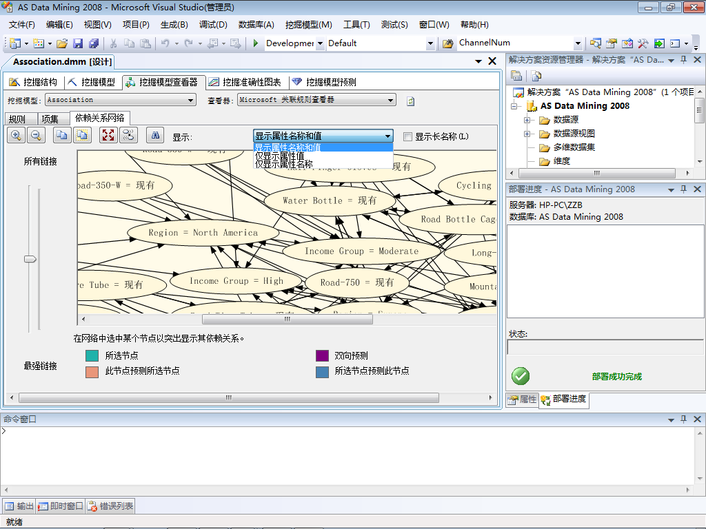
Task: Click the copy entire graph icon
Action: tap(82, 136)
